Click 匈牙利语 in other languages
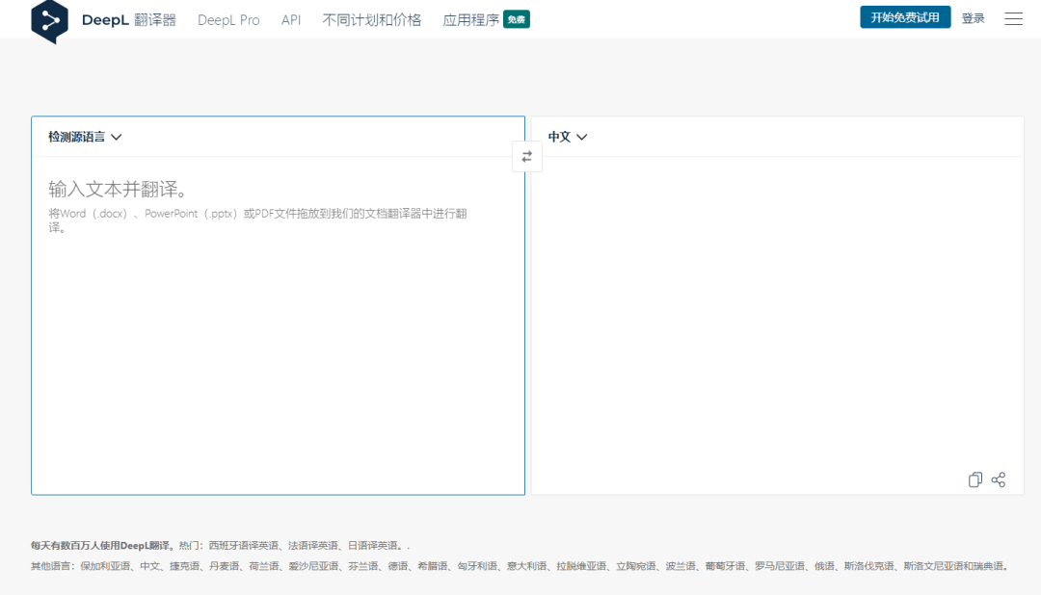 pos(477,566)
